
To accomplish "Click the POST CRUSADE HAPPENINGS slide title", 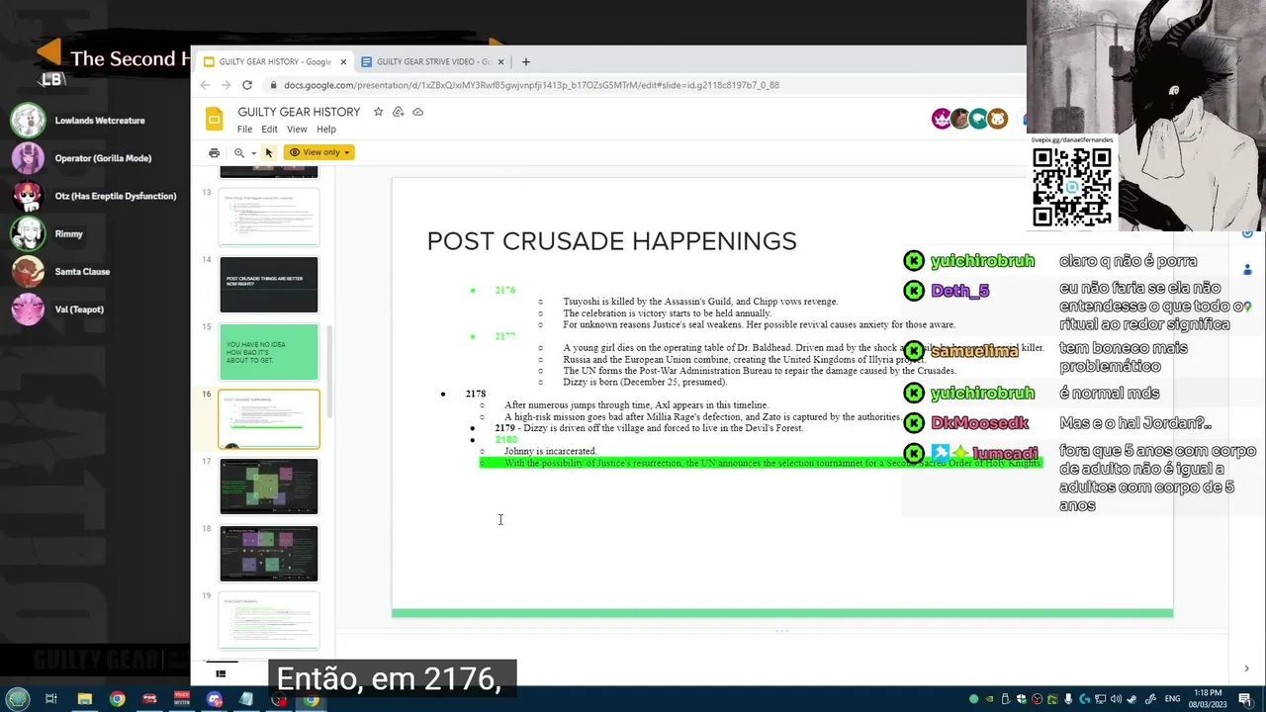I will tap(611, 241).
